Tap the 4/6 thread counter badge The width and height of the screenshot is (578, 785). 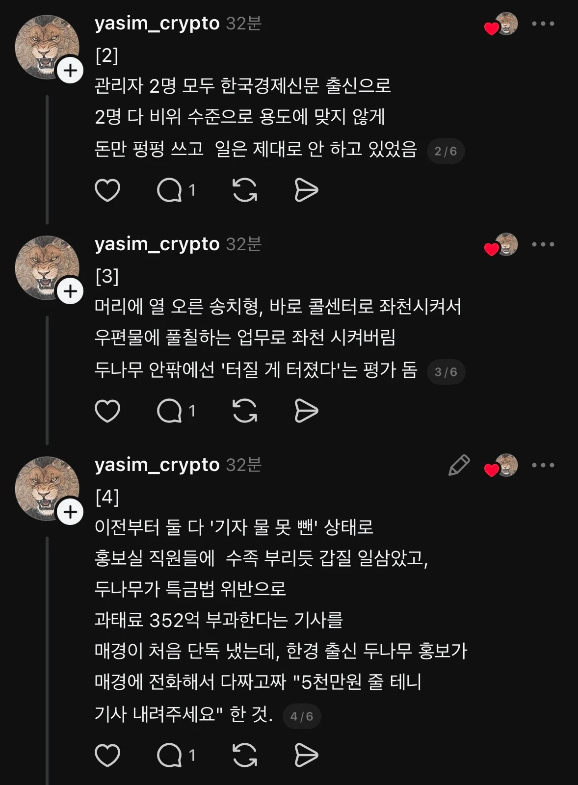pyautogui.click(x=301, y=716)
